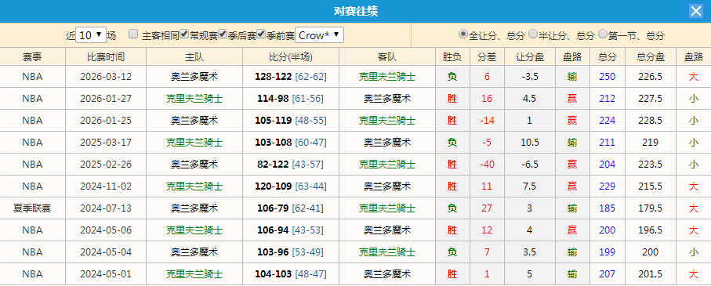The image size is (711, 286).
Task: Uncheck the 常规赛 checkbox
Action: tap(184, 34)
